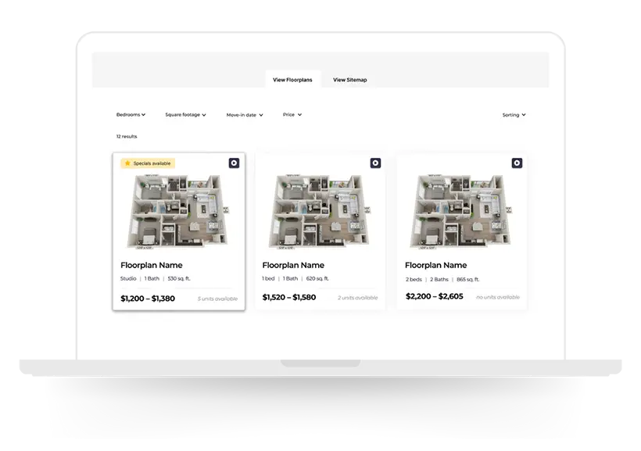Switch to the View Floorplans tab

(292, 80)
